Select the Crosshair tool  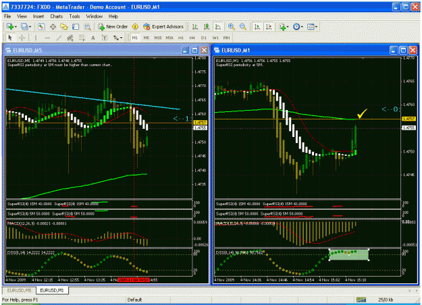pyautogui.click(x=22, y=38)
